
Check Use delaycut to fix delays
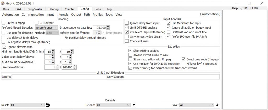pos(3,38)
